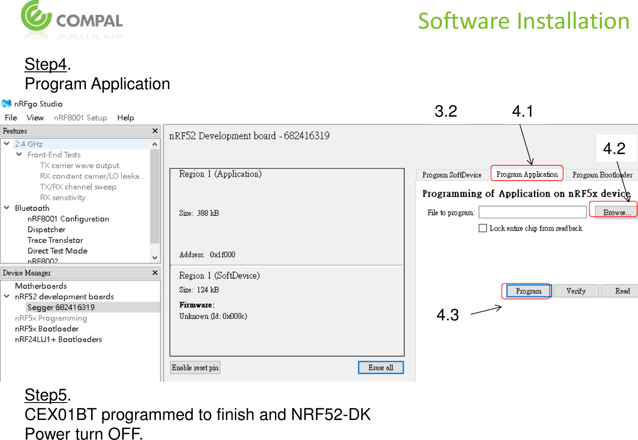
Task: Select nRF5x Bootloader item
Action: 47,329
